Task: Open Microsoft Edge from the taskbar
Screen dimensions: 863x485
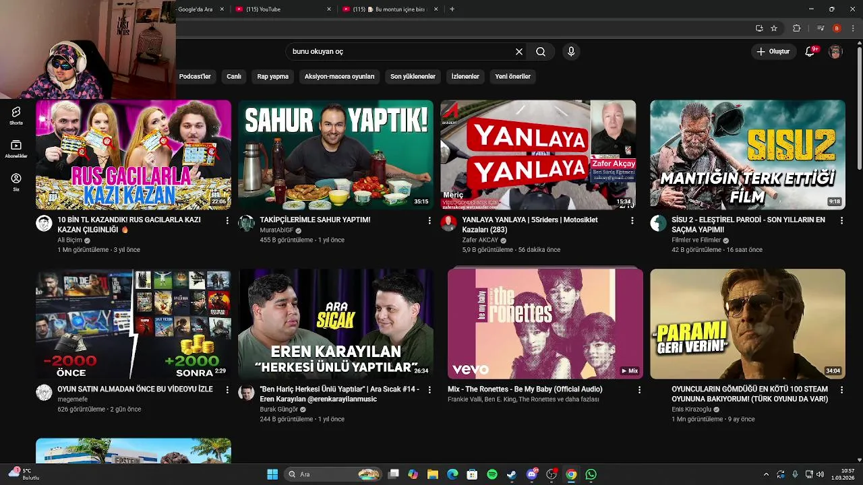Action: coord(452,474)
